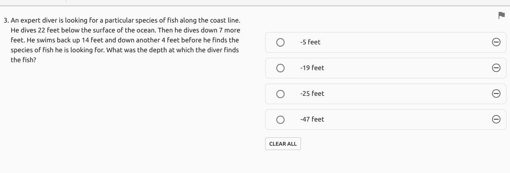Click the "-5 feet" answer text

point(310,42)
